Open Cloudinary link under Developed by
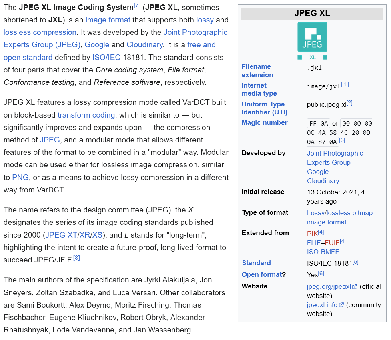The image size is (391, 340). coord(323,181)
